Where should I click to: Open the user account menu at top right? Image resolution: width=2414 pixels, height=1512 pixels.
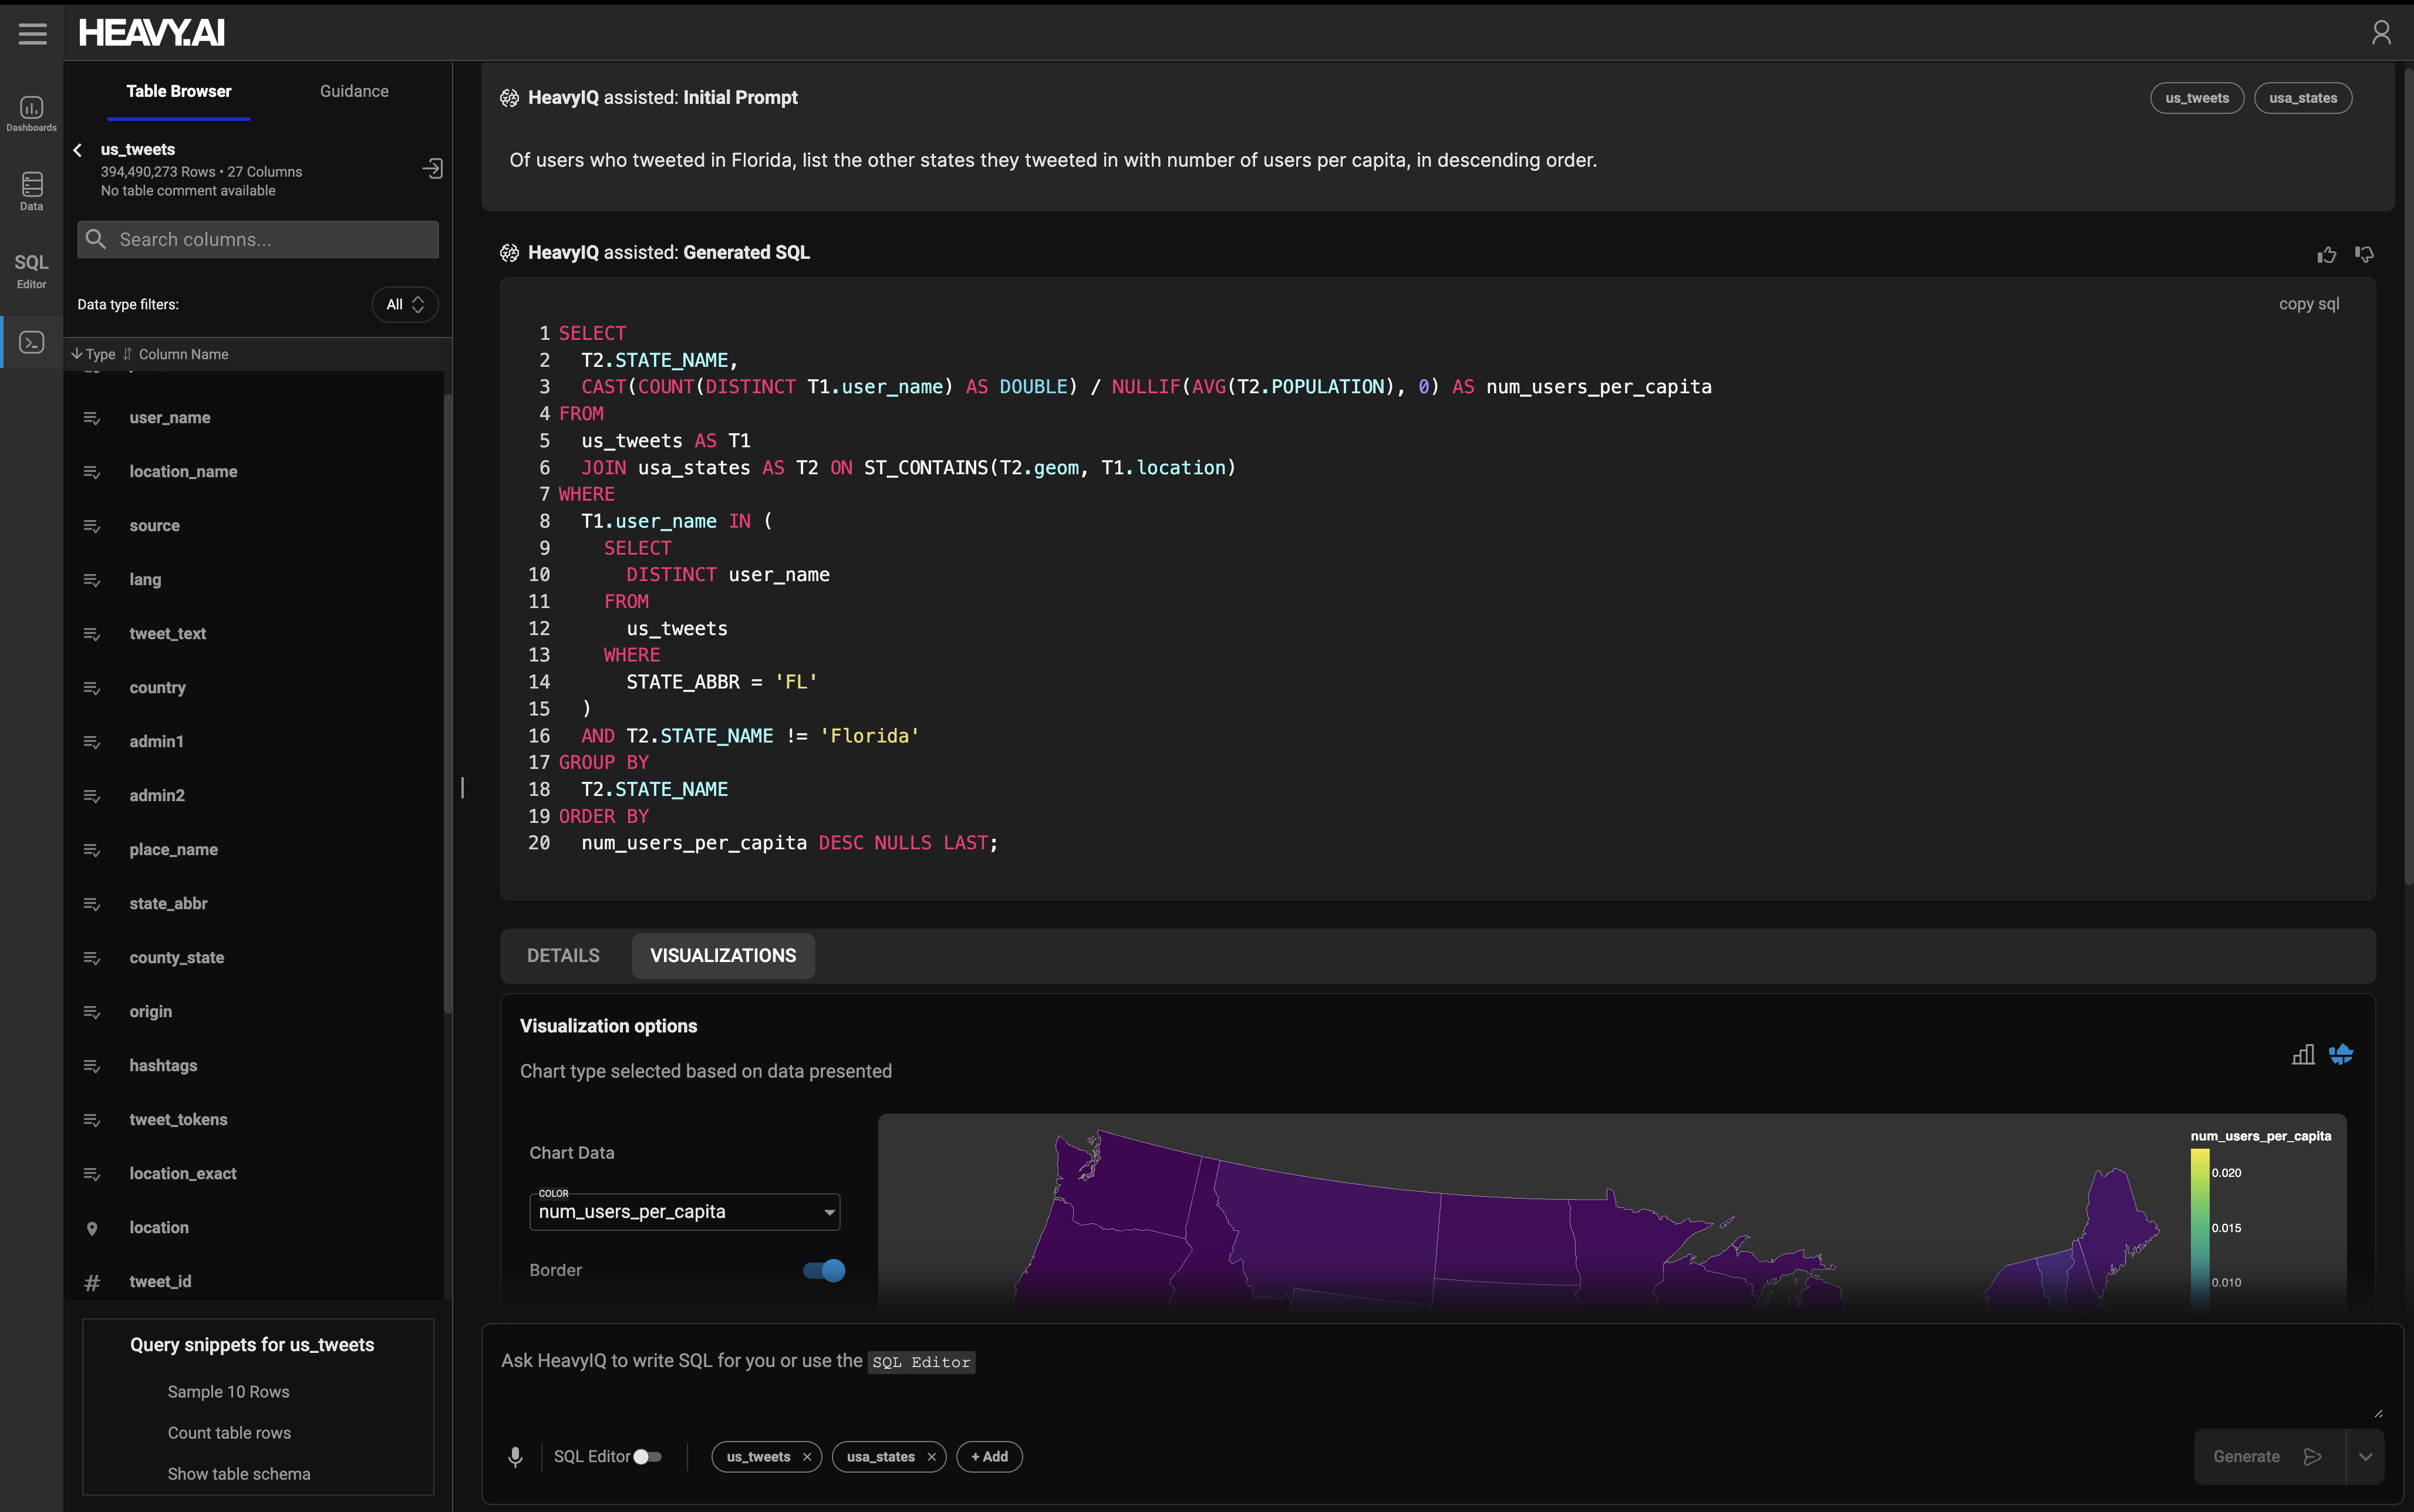pos(2381,33)
